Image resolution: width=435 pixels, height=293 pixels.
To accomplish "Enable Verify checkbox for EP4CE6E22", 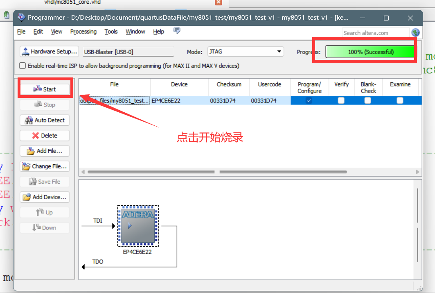I will click(x=341, y=100).
